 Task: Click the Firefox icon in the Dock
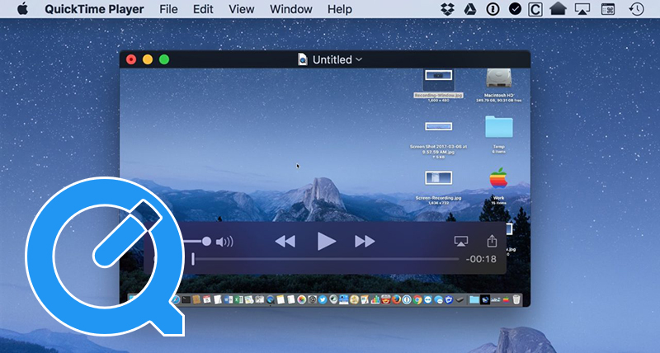(x=397, y=299)
